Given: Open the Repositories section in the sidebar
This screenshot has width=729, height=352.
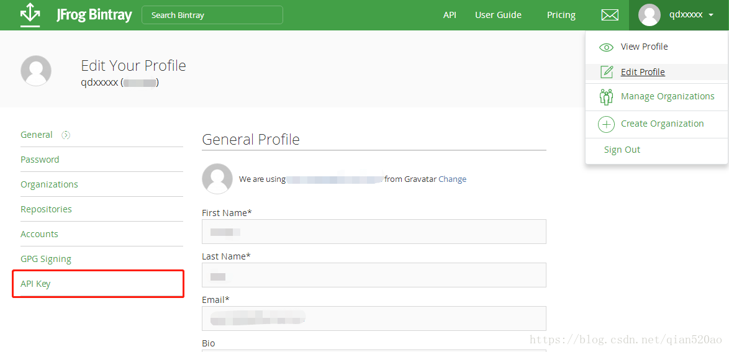Looking at the screenshot, I should pyautogui.click(x=46, y=209).
